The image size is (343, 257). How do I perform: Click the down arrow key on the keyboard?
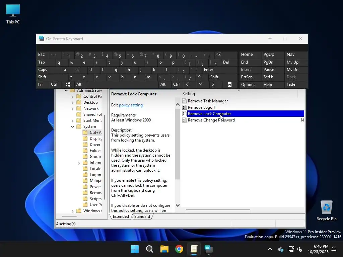(200, 84)
